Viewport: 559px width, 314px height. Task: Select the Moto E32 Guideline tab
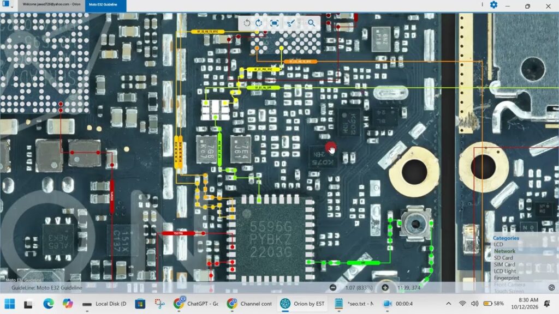pos(105,4)
